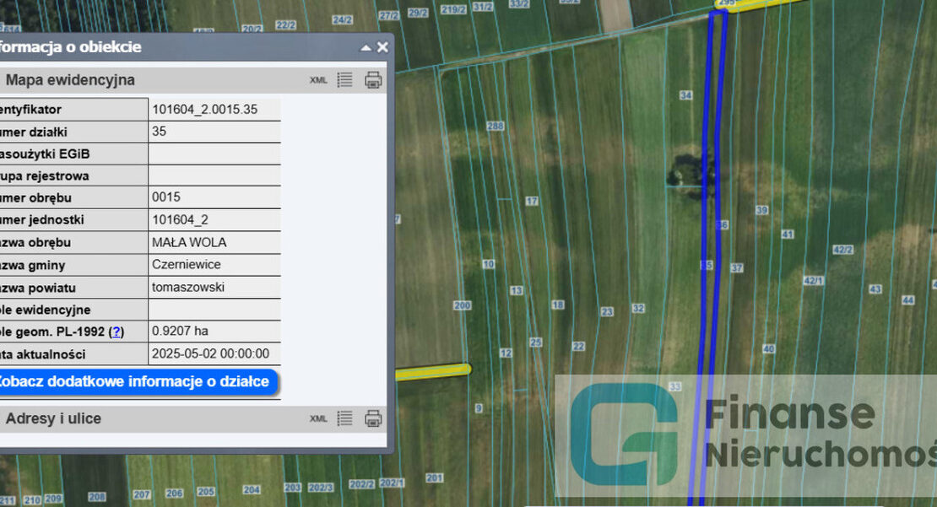Viewport: 937px width, 507px height.
Task: Select parcel 39 on the map
Action: [761, 210]
